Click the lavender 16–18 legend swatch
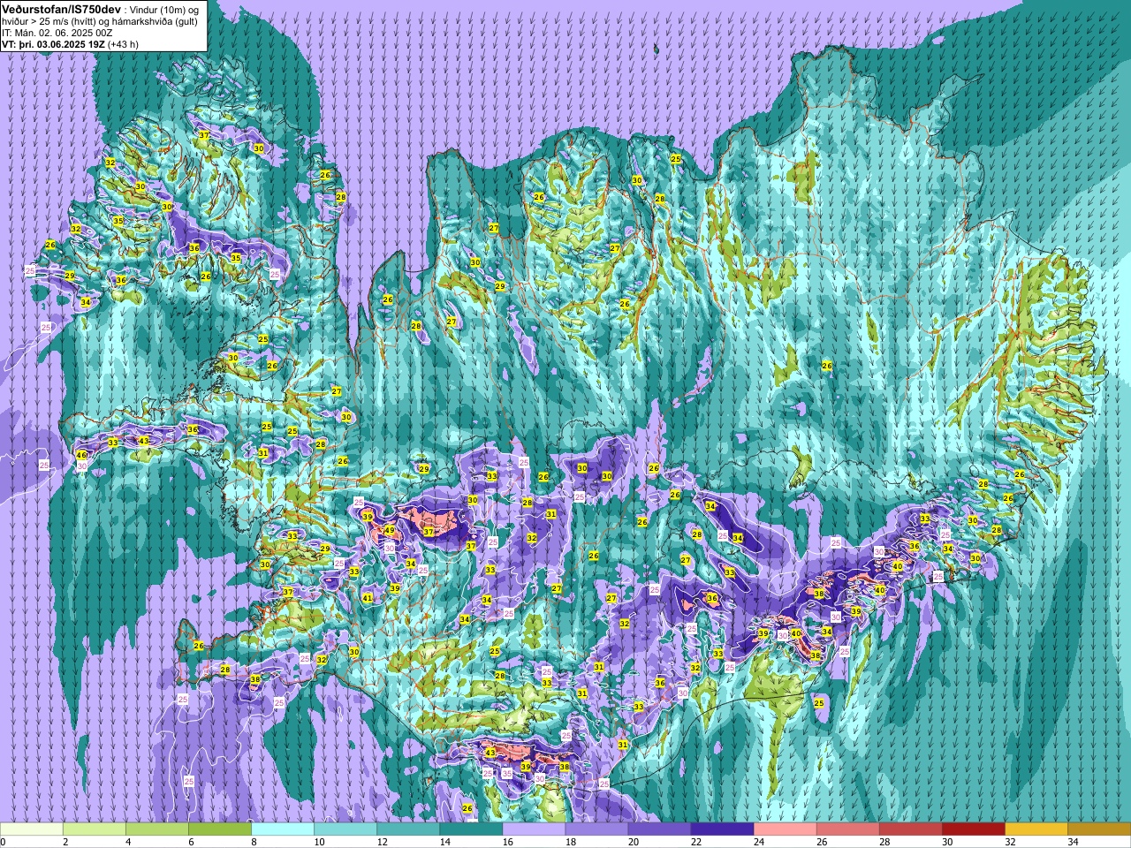Image resolution: width=1131 pixels, height=848 pixels. [x=534, y=829]
